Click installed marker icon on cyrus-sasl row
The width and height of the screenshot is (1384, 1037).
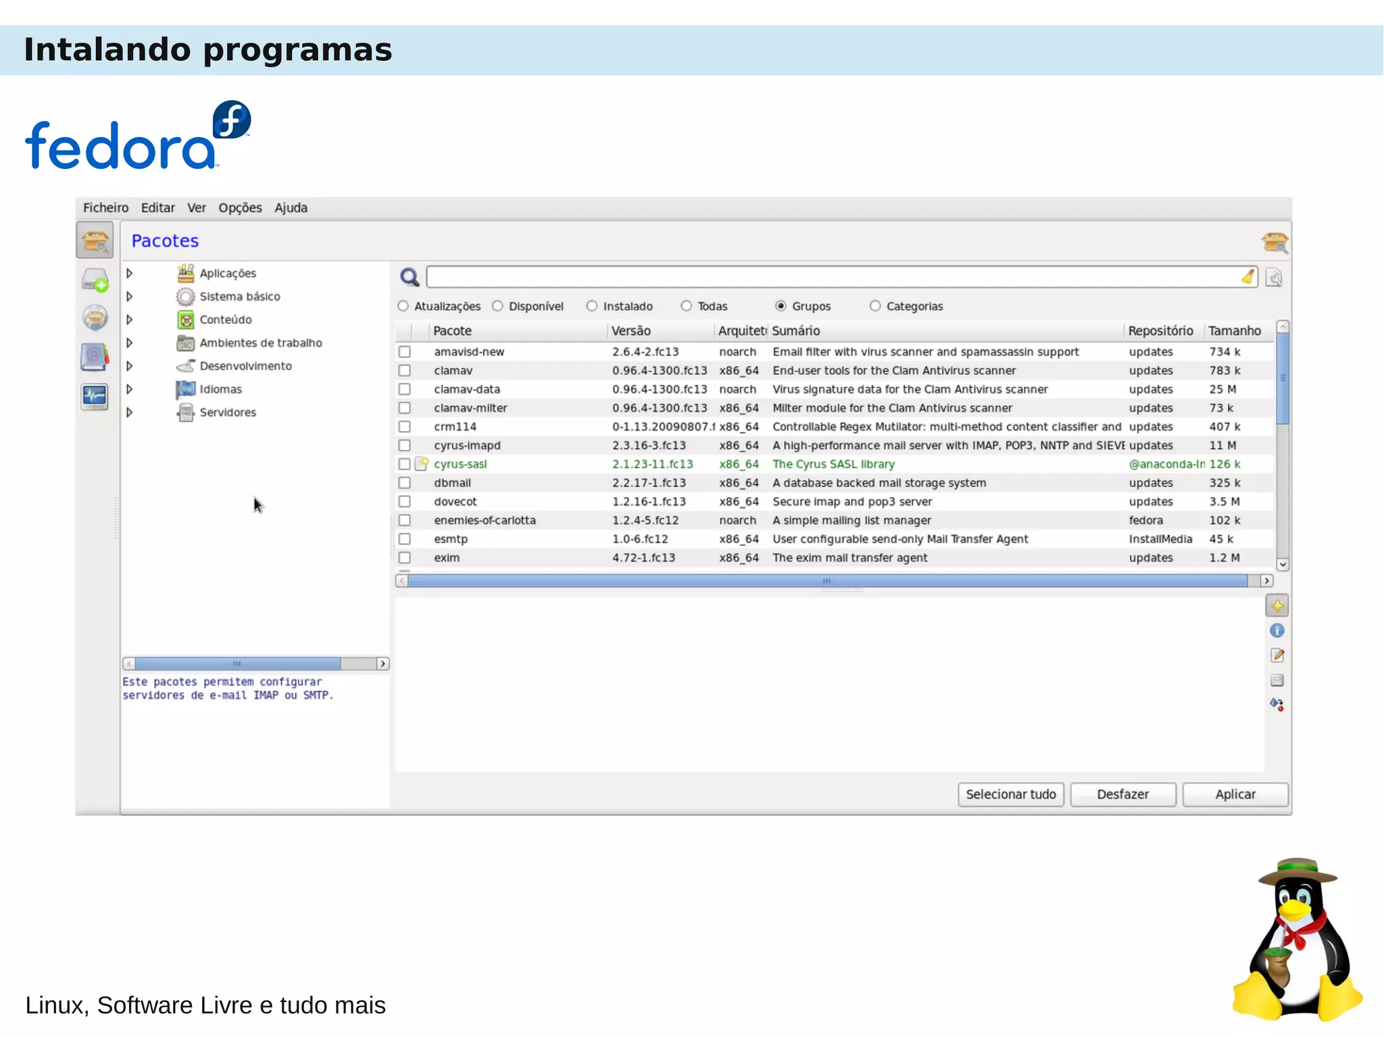point(422,463)
